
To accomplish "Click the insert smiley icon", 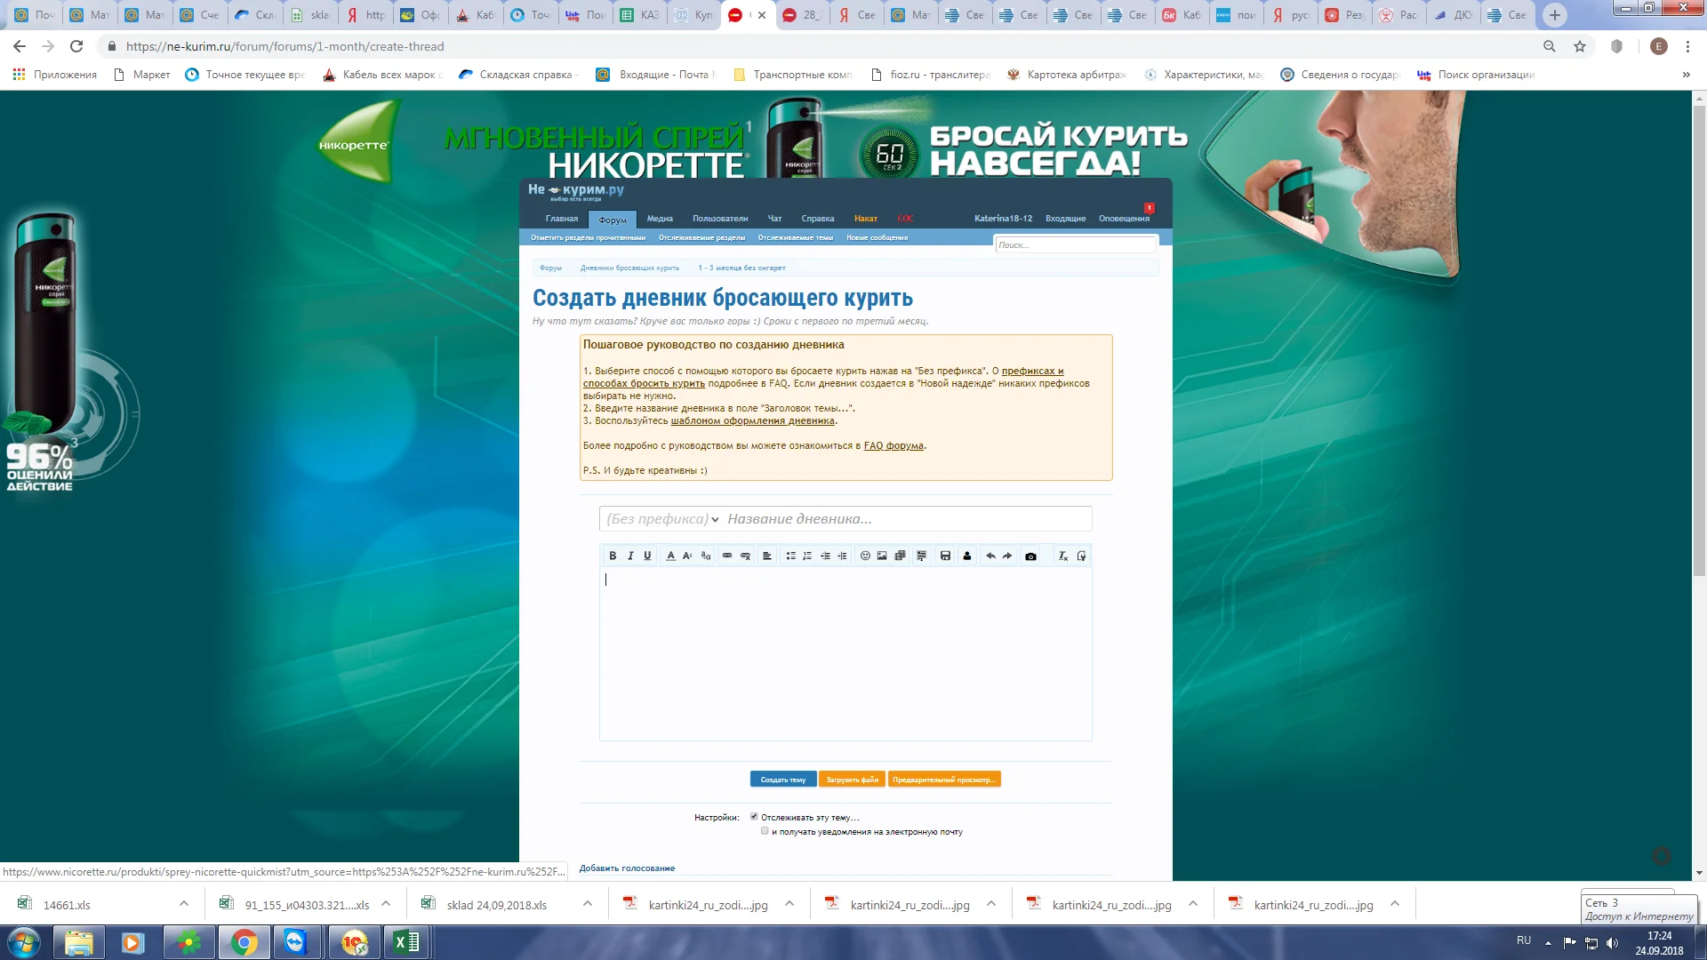I will [865, 556].
